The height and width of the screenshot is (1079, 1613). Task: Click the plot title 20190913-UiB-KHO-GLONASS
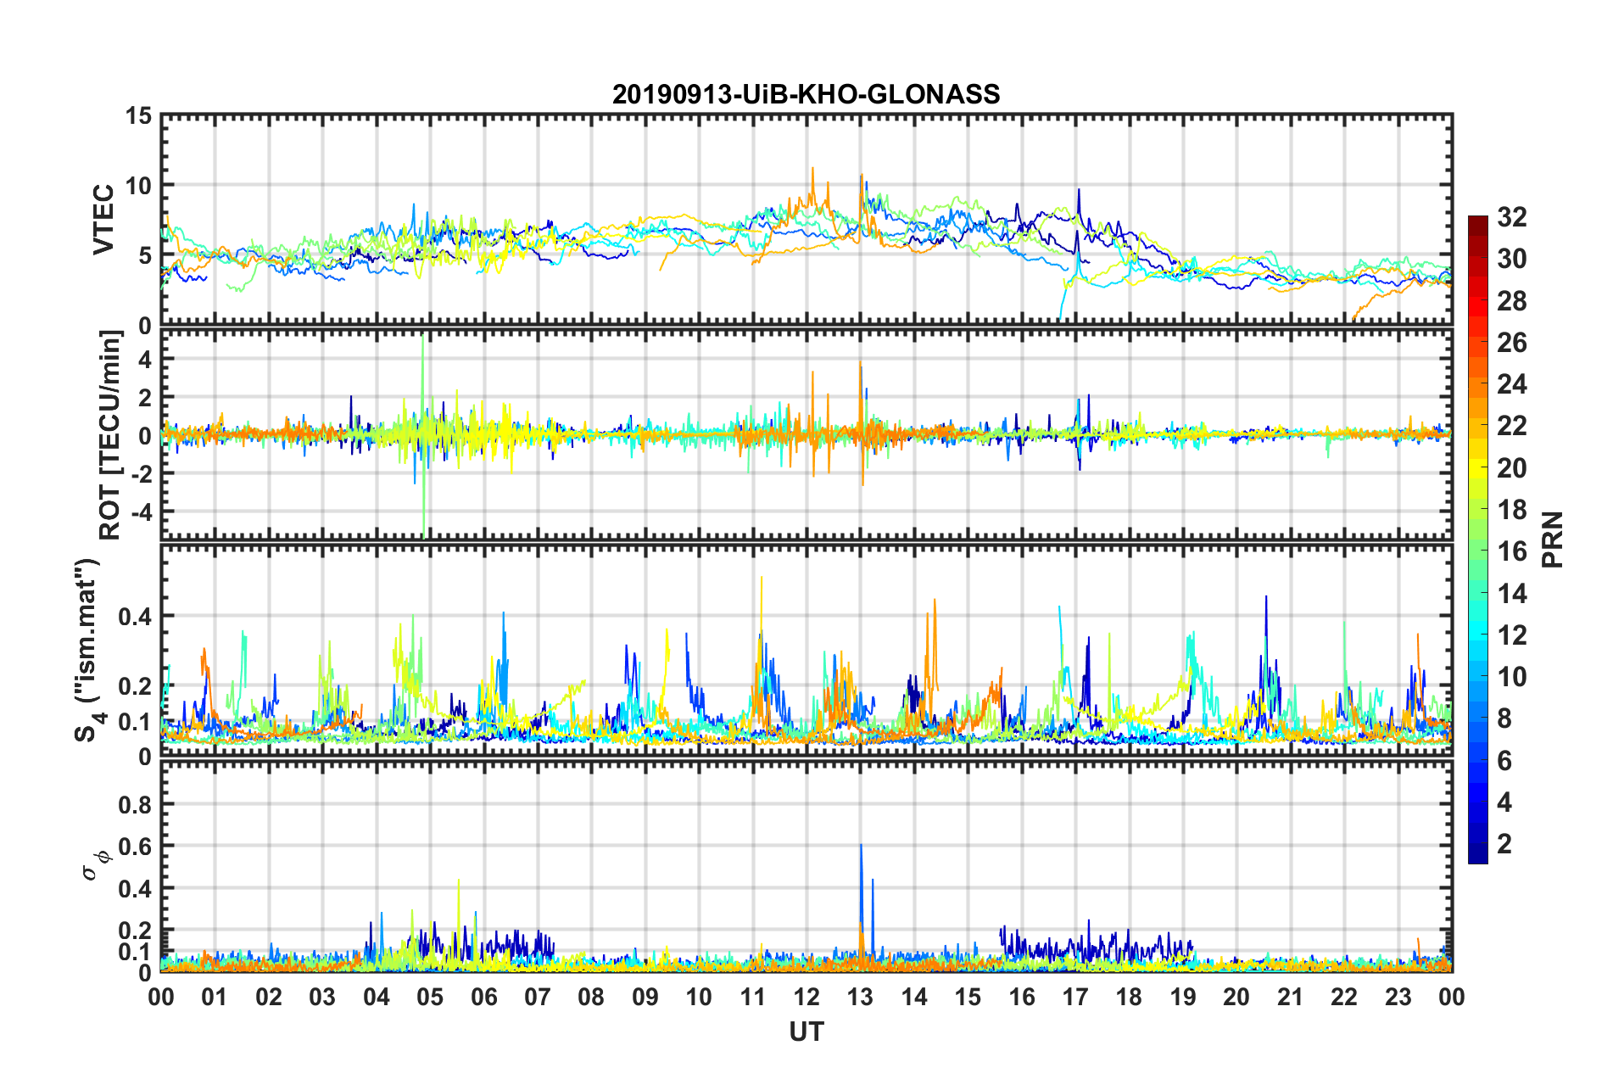(806, 94)
